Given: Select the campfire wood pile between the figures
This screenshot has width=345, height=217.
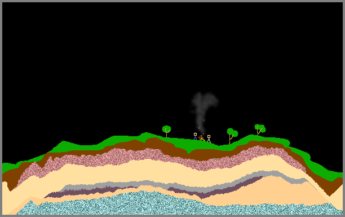Looking at the screenshot, I should pos(201,138).
